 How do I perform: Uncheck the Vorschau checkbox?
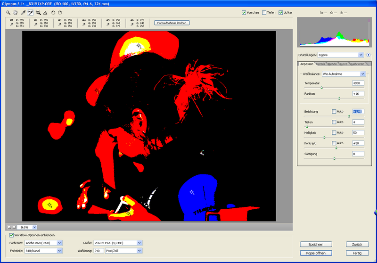pos(244,12)
